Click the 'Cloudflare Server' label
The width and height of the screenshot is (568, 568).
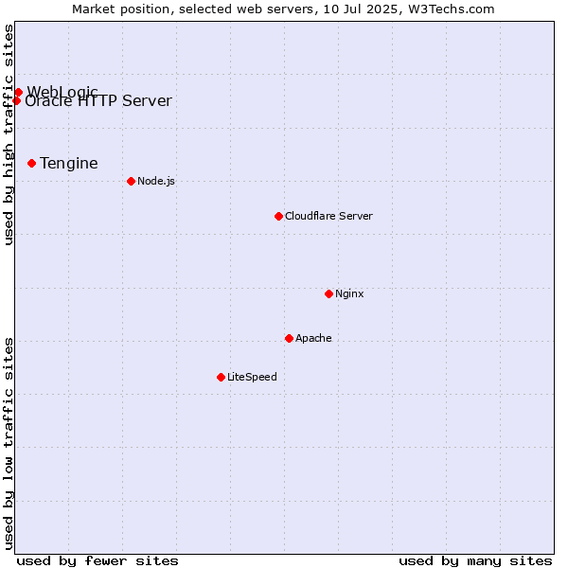pyautogui.click(x=328, y=216)
